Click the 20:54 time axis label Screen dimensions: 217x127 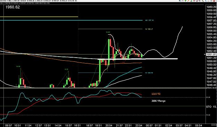point(109,125)
